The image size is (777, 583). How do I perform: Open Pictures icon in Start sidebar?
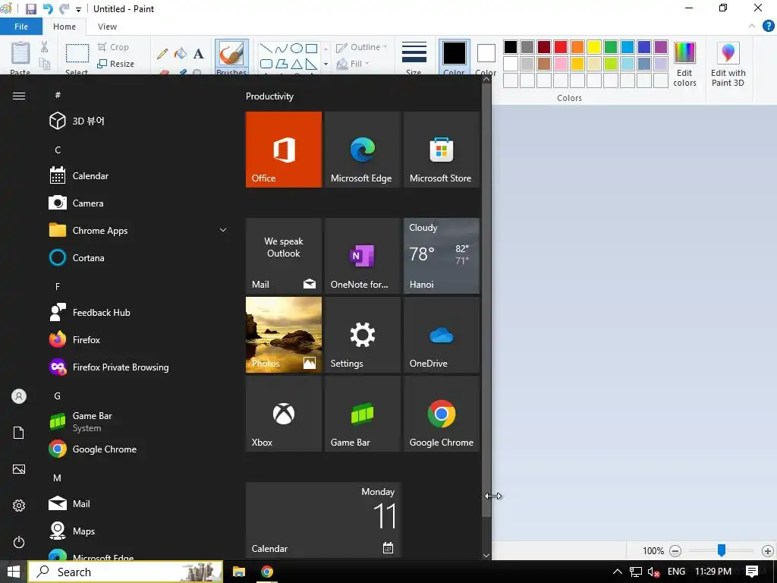click(19, 469)
